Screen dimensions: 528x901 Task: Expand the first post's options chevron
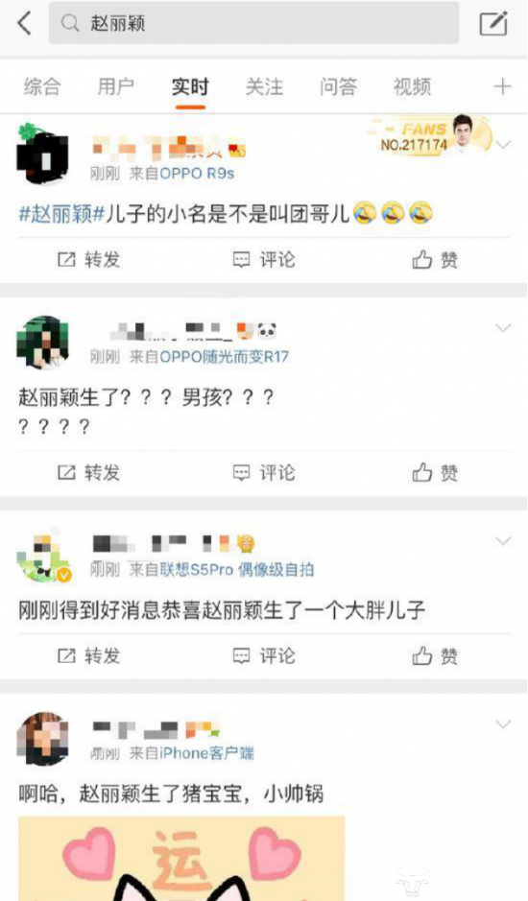[x=503, y=145]
